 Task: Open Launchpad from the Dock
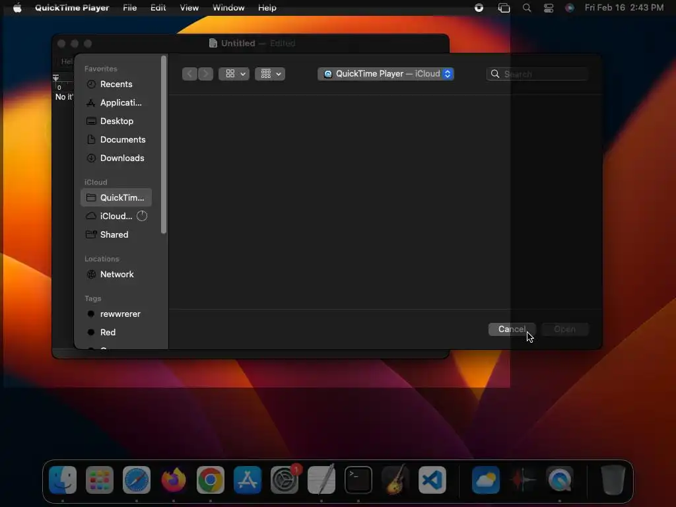click(x=100, y=480)
